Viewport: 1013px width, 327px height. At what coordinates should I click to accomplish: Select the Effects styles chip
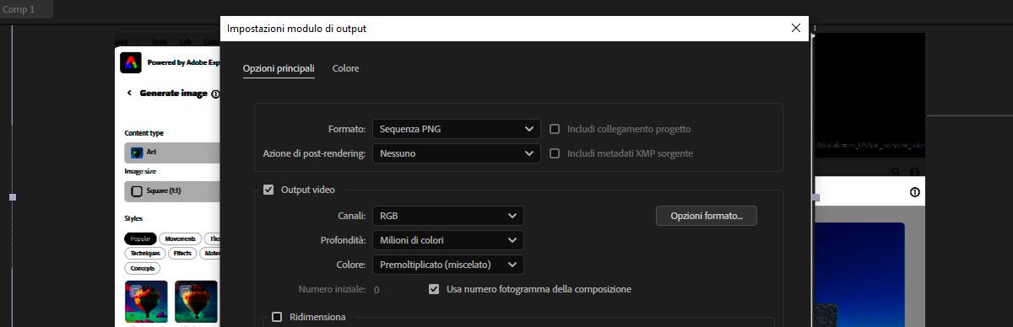pyautogui.click(x=183, y=253)
